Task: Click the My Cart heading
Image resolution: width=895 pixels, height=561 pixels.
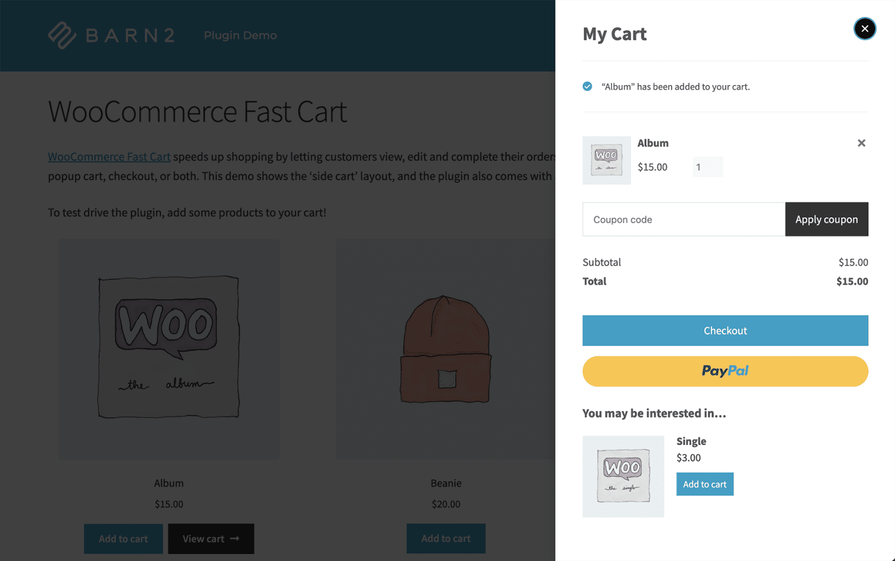Action: (x=614, y=34)
